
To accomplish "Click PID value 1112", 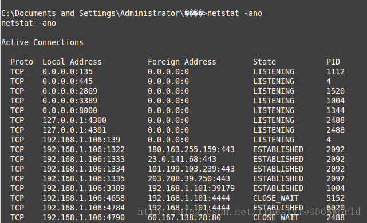I will 336,72.
